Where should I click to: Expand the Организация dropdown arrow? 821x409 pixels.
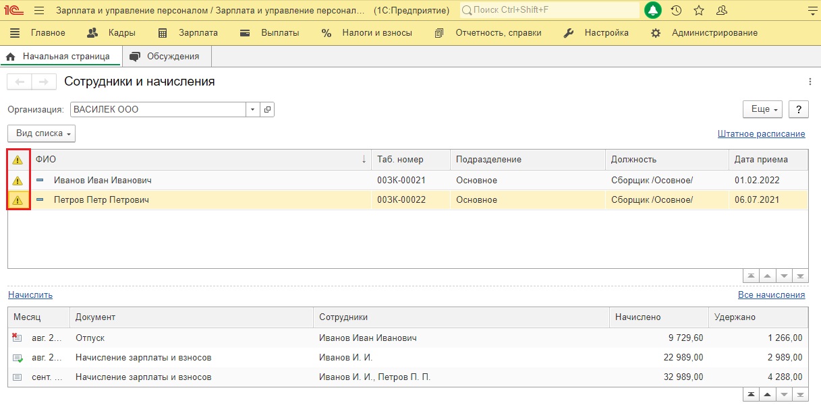pyautogui.click(x=252, y=109)
